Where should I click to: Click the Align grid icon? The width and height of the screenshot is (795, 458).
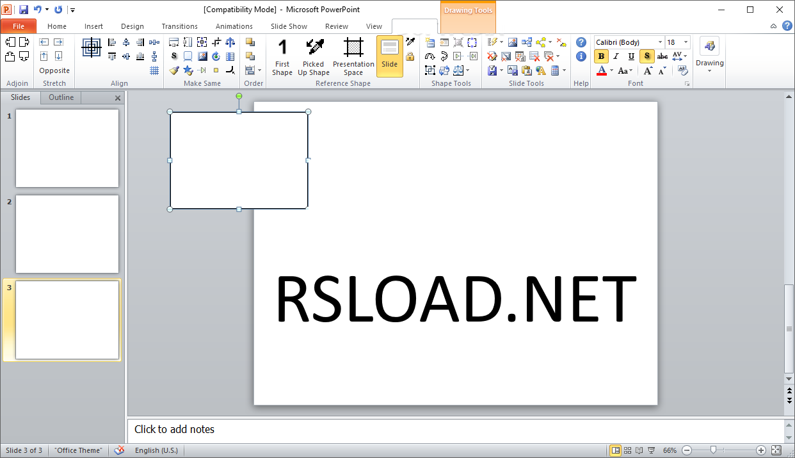tap(154, 70)
